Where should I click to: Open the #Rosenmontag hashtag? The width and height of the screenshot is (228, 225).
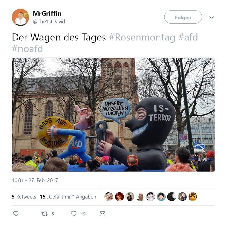(142, 37)
